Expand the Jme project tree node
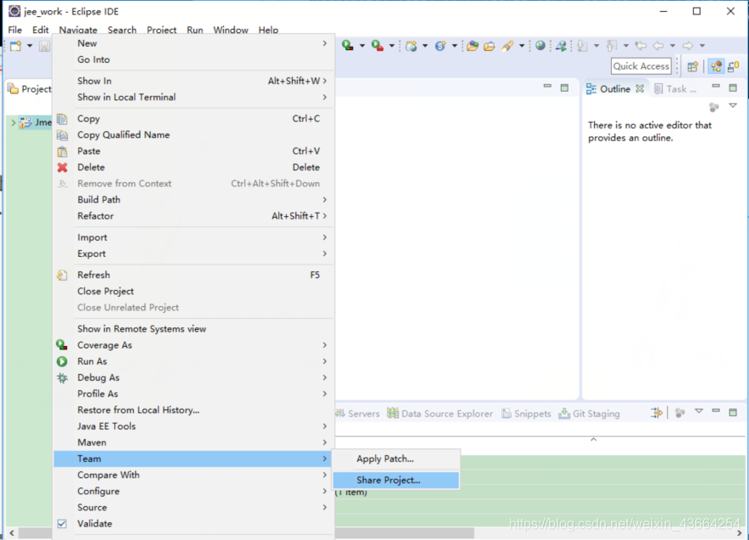 (14, 122)
